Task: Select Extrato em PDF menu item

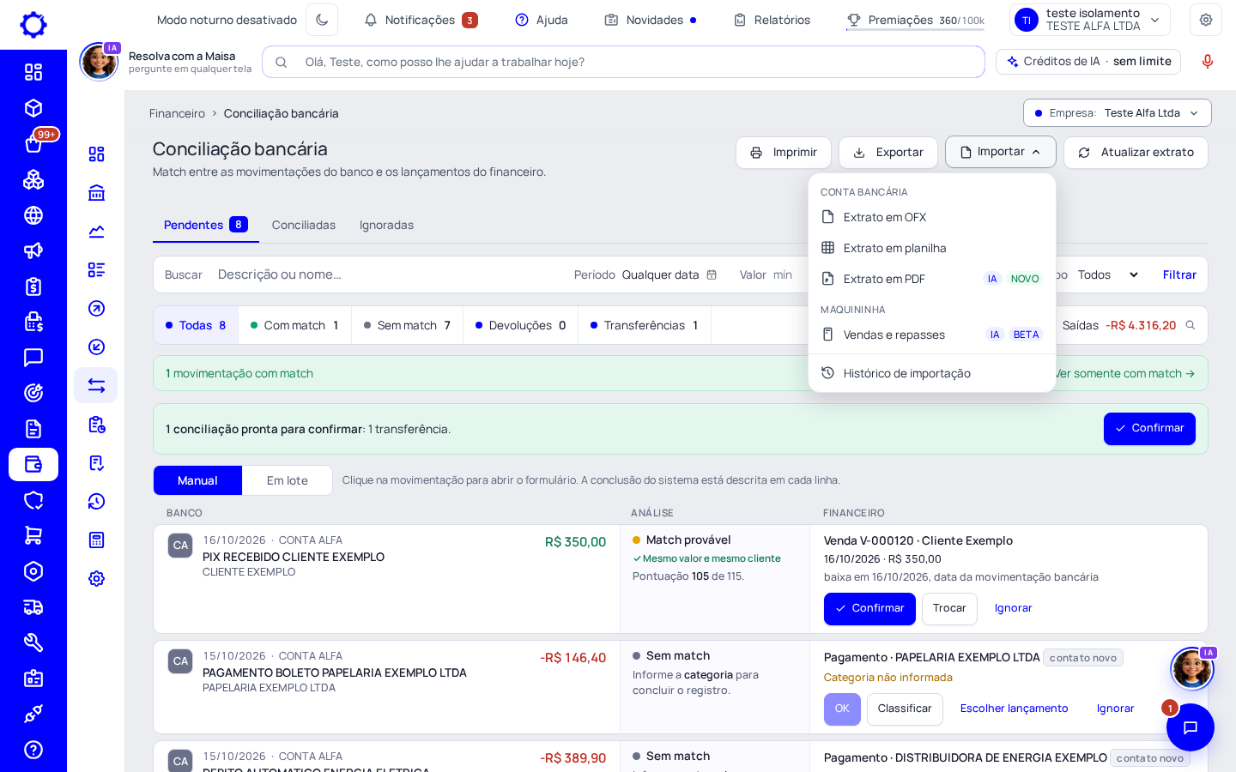Action: pyautogui.click(x=932, y=279)
